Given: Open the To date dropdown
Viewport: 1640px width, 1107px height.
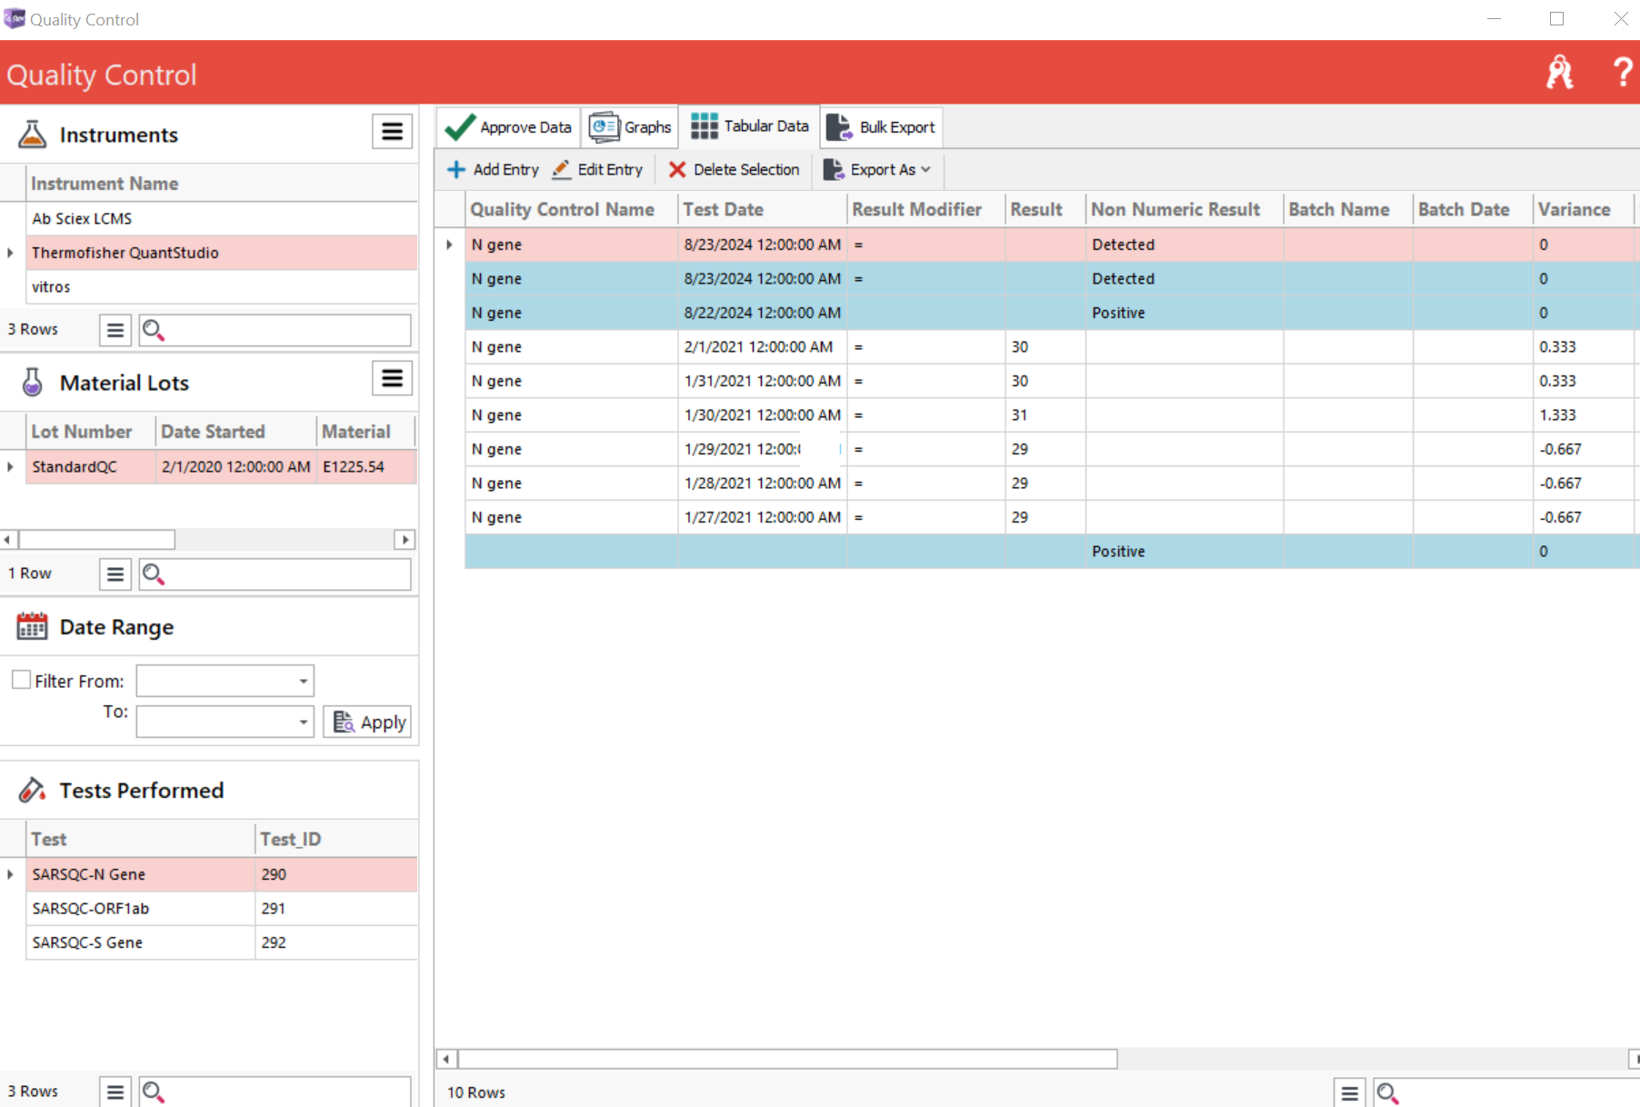Looking at the screenshot, I should click(x=304, y=723).
